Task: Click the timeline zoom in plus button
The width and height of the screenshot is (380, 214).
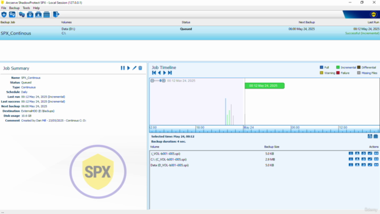Action: coord(164,81)
